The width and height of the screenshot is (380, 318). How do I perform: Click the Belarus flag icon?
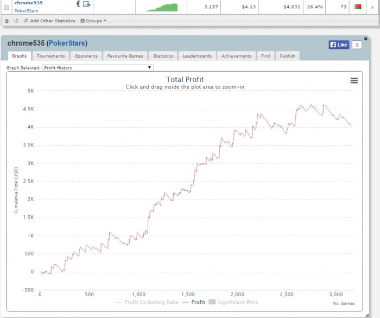[357, 7]
